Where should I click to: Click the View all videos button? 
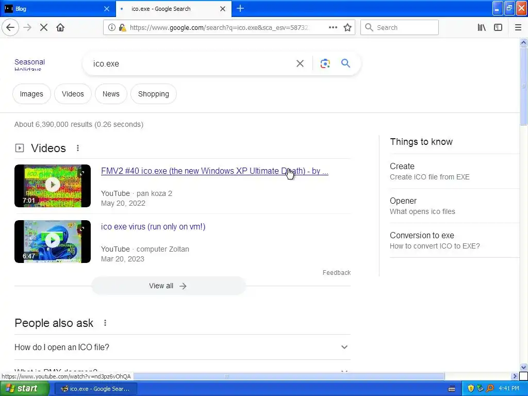169,286
